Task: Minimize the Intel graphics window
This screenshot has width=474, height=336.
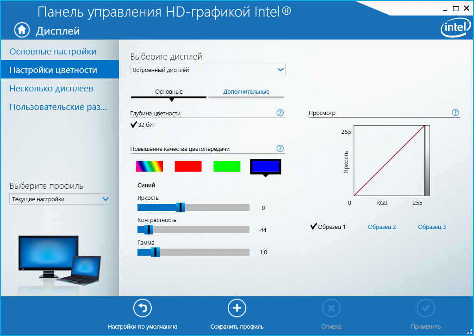Action: coord(445,9)
